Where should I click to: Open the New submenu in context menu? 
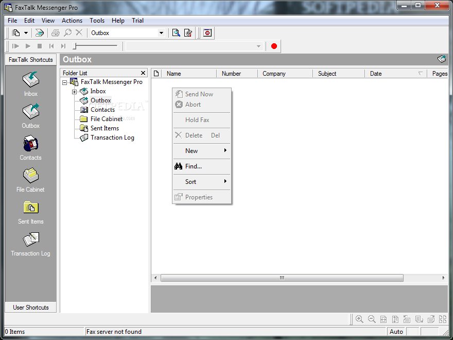(202, 150)
